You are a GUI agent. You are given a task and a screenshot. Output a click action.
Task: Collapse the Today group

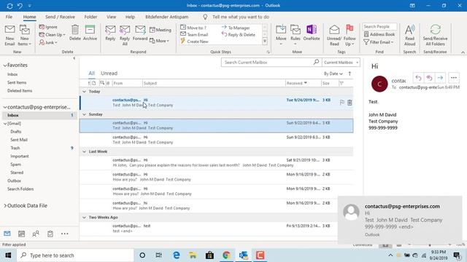click(85, 92)
